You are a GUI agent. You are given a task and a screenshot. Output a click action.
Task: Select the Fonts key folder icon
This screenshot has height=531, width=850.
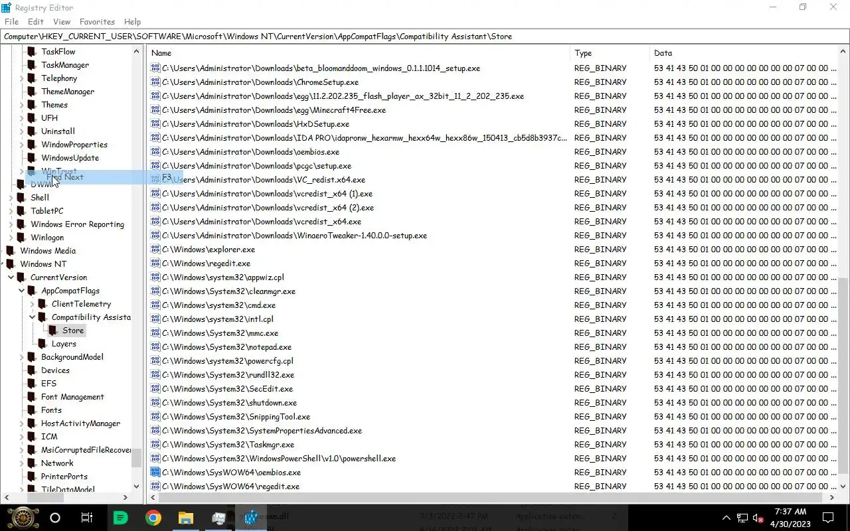click(31, 410)
